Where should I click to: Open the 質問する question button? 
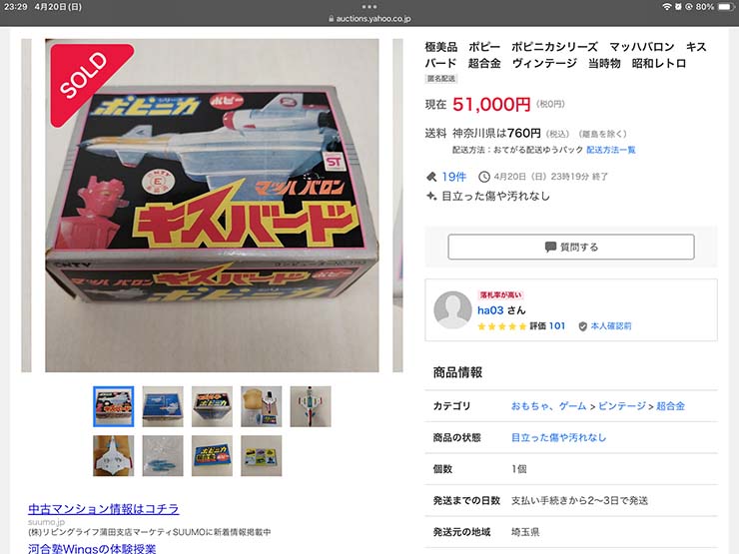[571, 247]
